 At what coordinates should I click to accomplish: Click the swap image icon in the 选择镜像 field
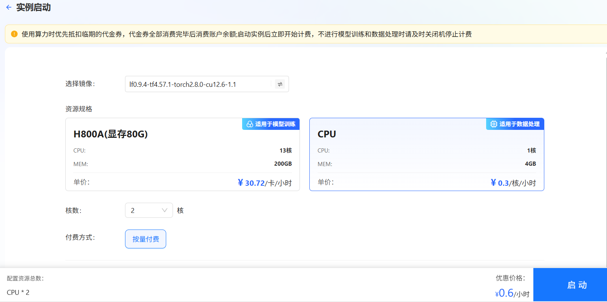pyautogui.click(x=280, y=84)
